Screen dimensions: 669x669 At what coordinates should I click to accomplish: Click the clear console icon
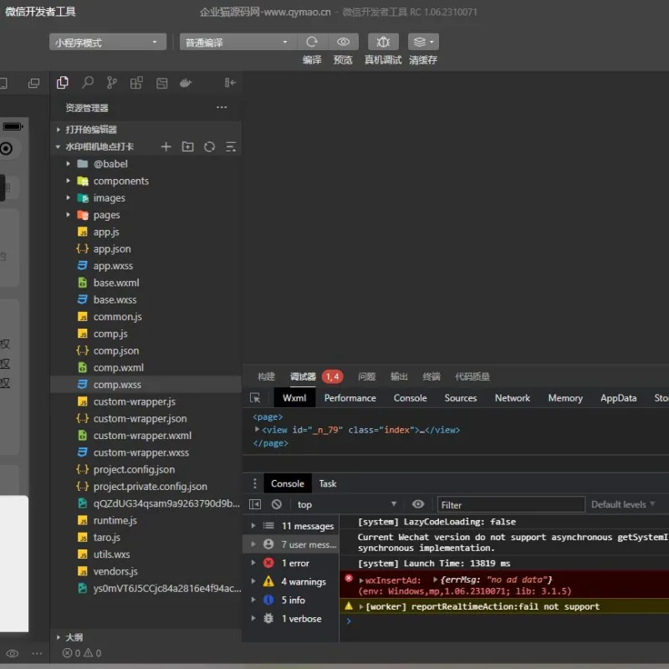(277, 504)
